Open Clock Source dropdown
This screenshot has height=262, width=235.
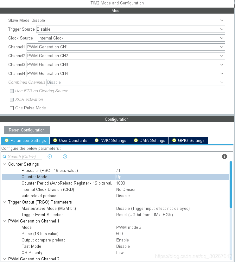[131, 38]
